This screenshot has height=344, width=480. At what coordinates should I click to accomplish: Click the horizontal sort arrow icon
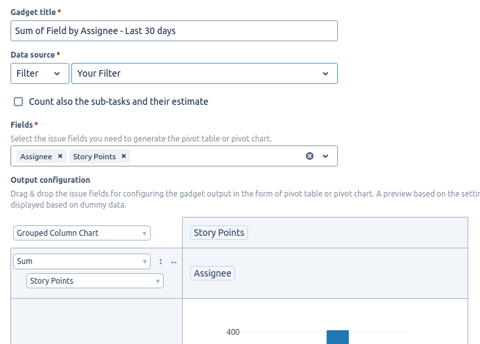click(174, 262)
